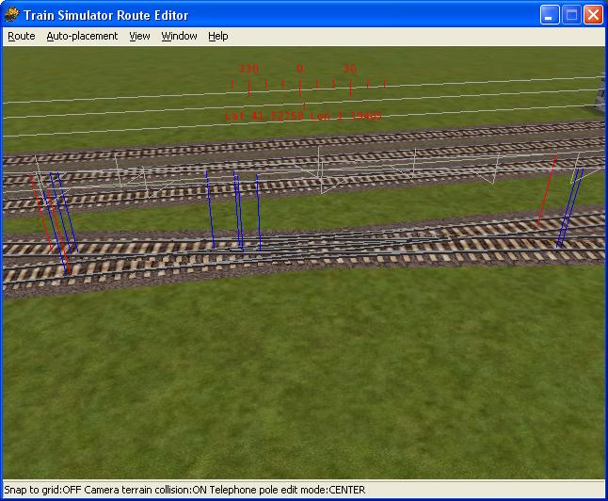Click the compass 0 heading marker

pyautogui.click(x=299, y=70)
